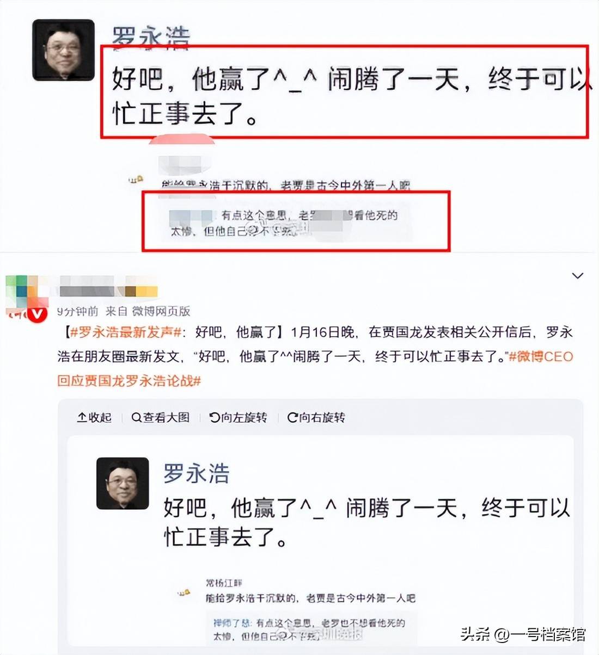
Task: Click the red-boxed reply comment
Action: click(296, 221)
